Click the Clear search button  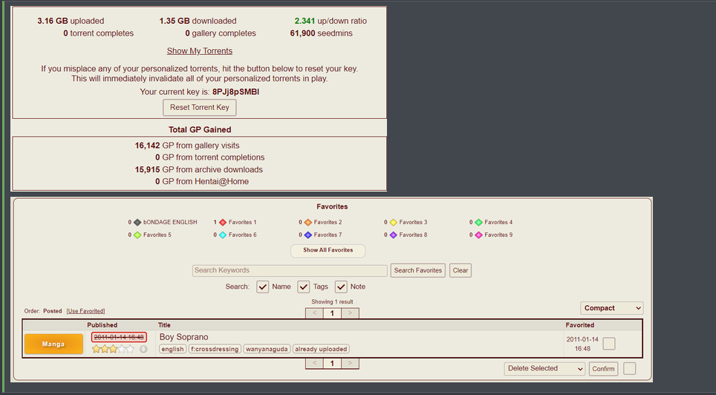click(x=460, y=270)
